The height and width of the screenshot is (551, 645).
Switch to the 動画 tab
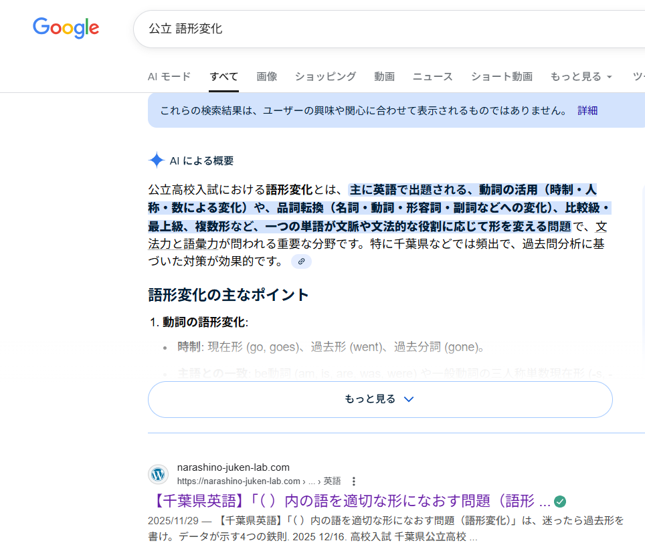(384, 77)
